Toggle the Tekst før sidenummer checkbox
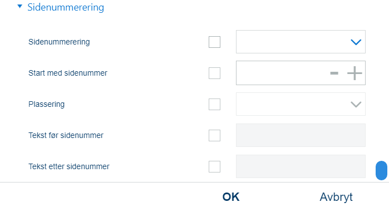The image size is (389, 207). tap(214, 135)
